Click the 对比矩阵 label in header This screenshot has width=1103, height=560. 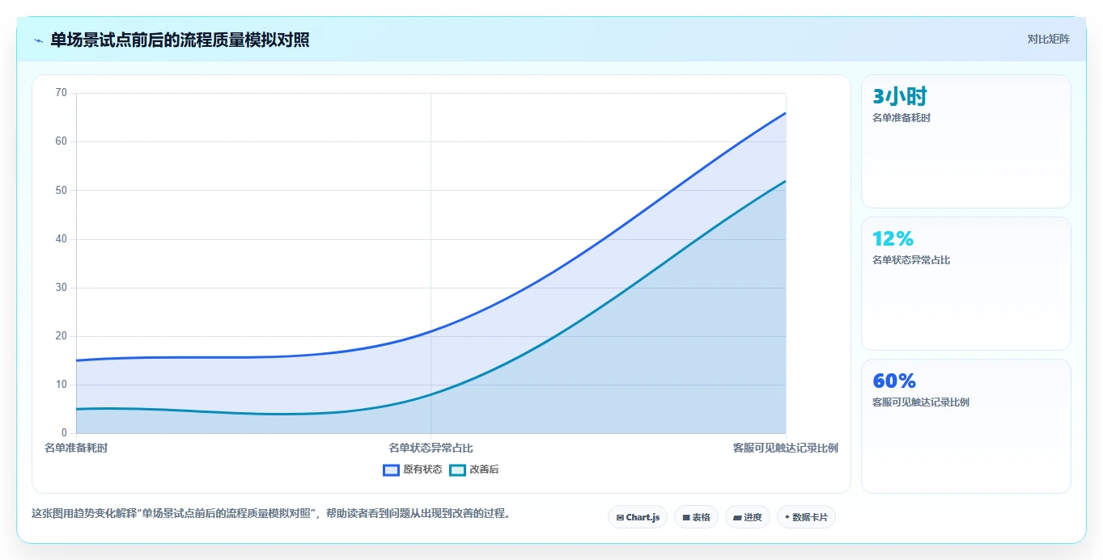click(1049, 39)
